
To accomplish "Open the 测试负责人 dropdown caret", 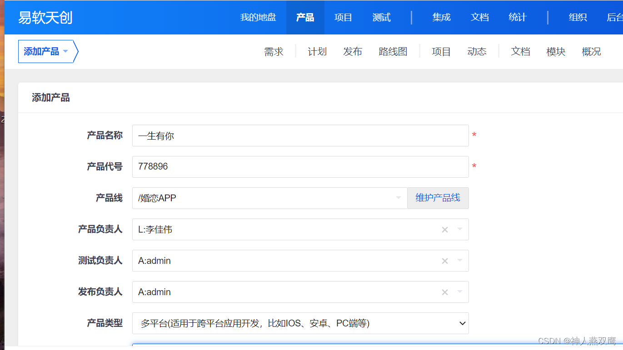I will pyautogui.click(x=460, y=261).
